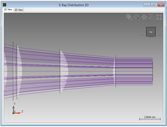Click the middle plano-convex lens element
Screen dimensions: 167x127
coord(64,71)
